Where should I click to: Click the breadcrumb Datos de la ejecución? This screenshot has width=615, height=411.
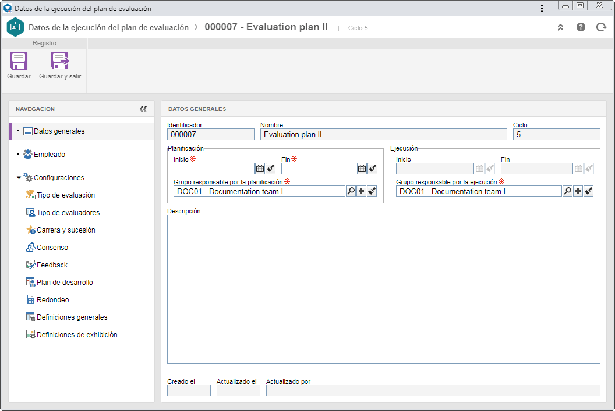click(x=109, y=27)
